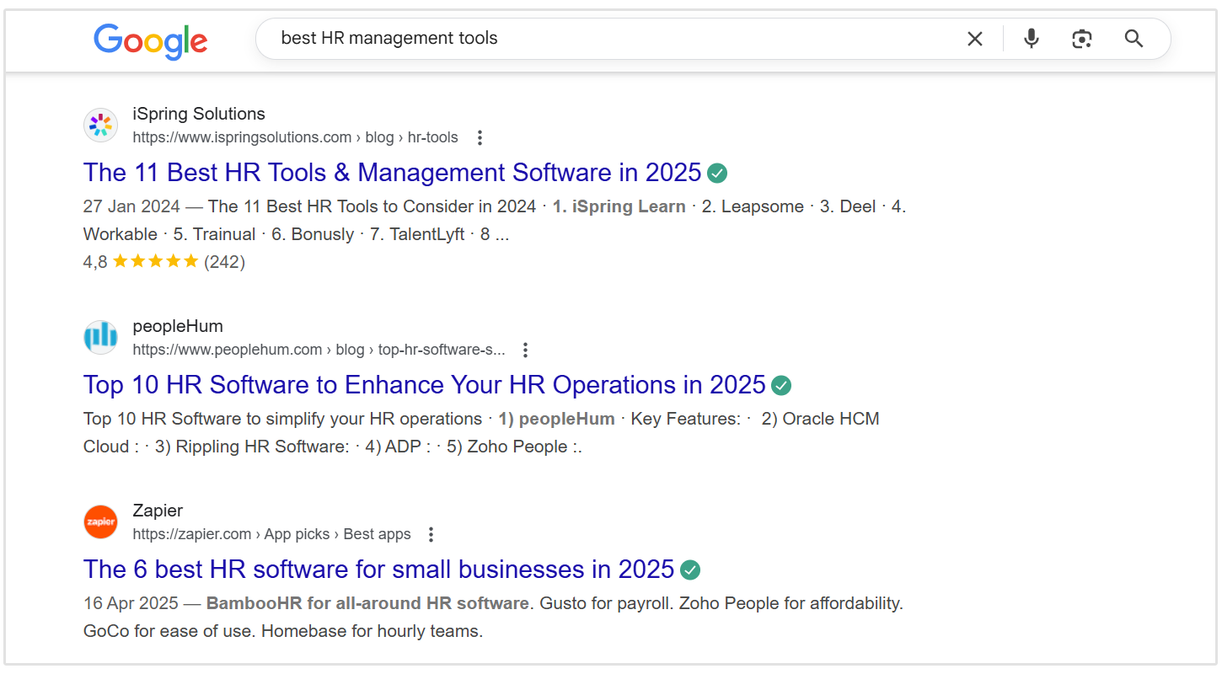Open 'The 11 Best HR Tools & Management Software' link
The height and width of the screenshot is (674, 1222).
coord(392,172)
